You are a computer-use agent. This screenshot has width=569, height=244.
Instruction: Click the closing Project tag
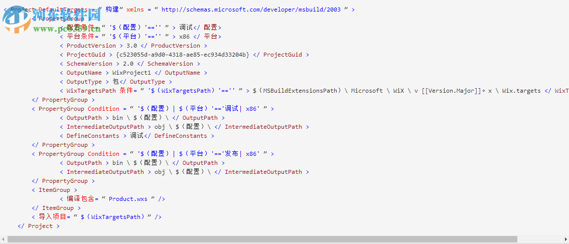[39, 226]
